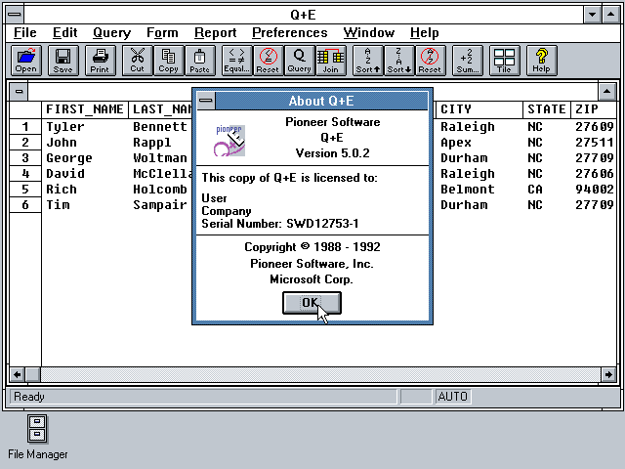
Task: Maximize the Q+E main window
Action: 610,15
